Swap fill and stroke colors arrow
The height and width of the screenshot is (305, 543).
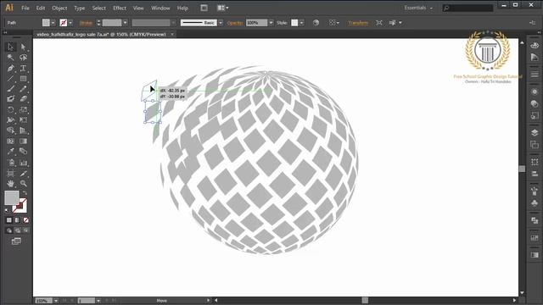pyautogui.click(x=25, y=193)
